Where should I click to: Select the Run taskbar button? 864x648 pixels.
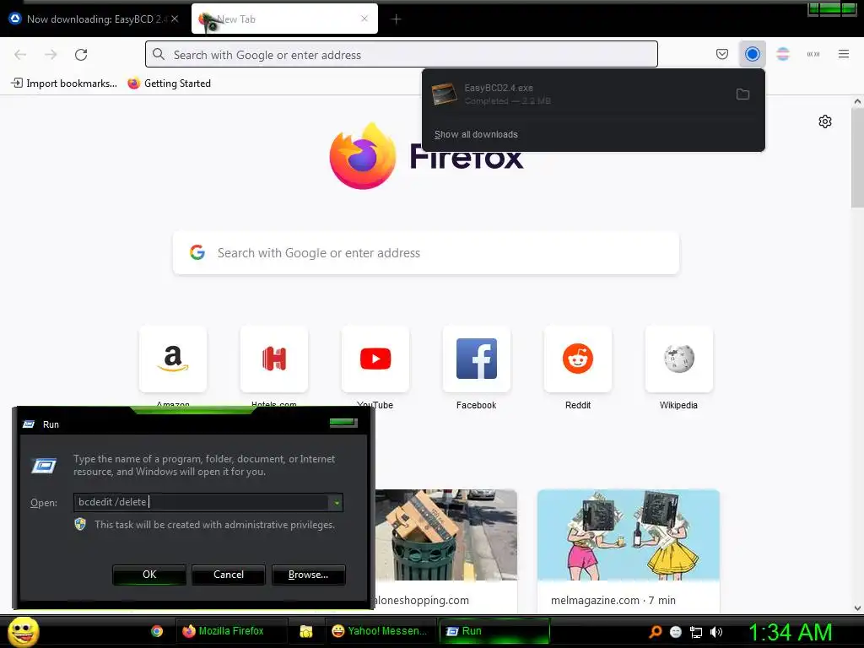coord(494,631)
